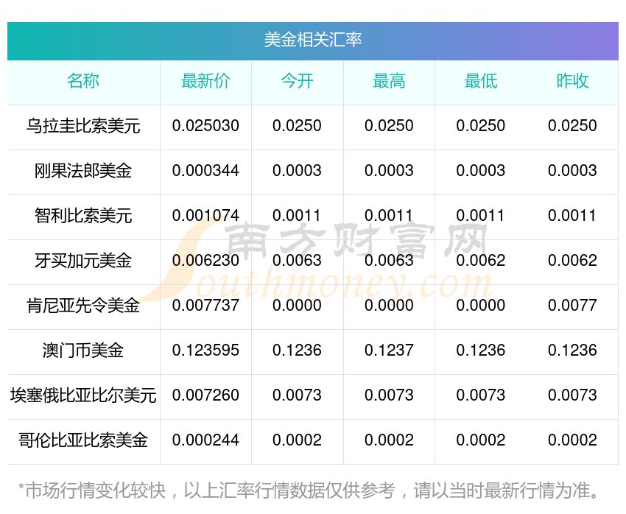Click the 刚果法郎美金 row name
This screenshot has width=626, height=514.
coord(83,171)
